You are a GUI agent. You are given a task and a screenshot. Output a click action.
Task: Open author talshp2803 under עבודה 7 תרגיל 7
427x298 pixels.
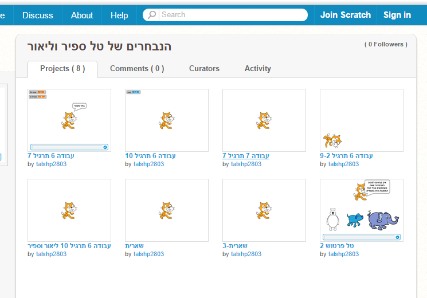click(x=246, y=164)
